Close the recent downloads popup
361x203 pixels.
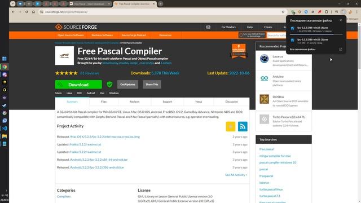tap(341, 20)
